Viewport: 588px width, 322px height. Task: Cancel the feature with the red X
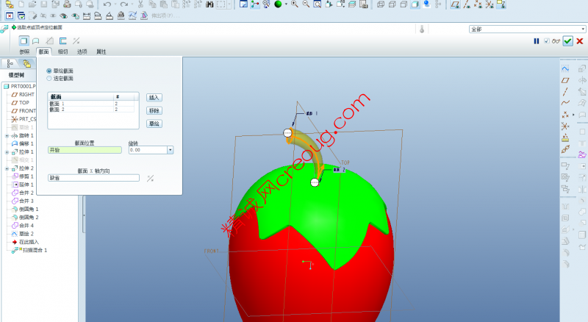(x=580, y=41)
